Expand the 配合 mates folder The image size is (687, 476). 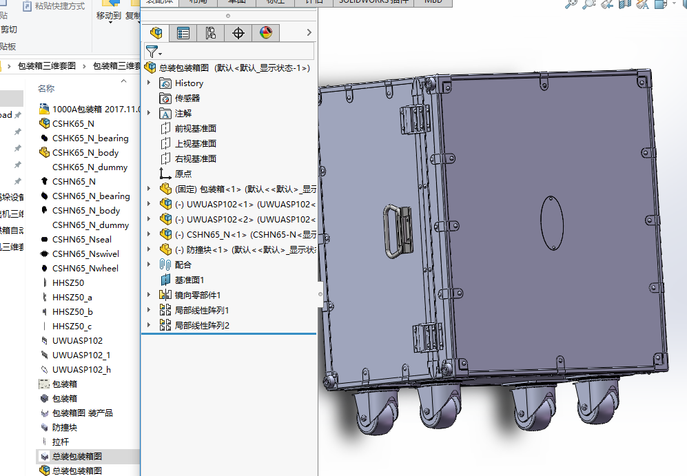[149, 265]
